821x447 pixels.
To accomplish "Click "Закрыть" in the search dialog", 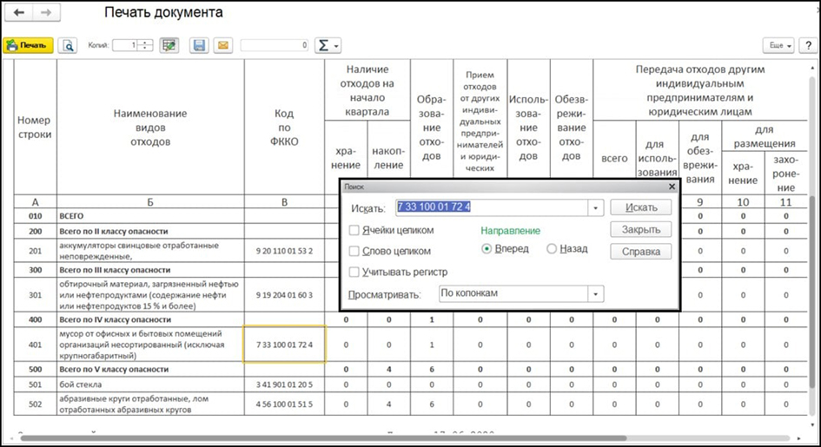I will coord(641,229).
